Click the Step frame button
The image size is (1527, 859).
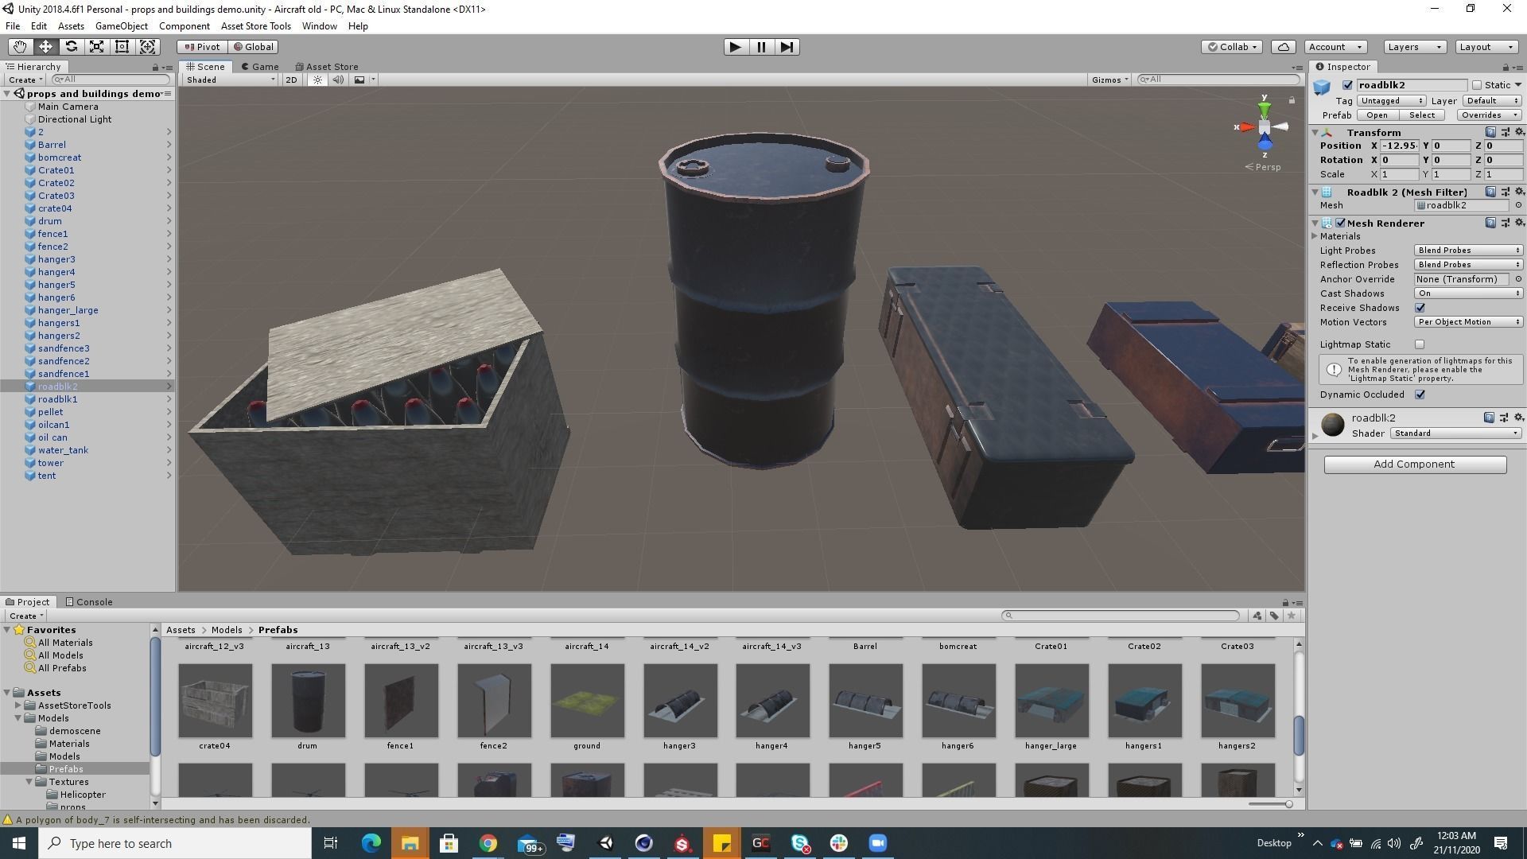click(x=787, y=47)
